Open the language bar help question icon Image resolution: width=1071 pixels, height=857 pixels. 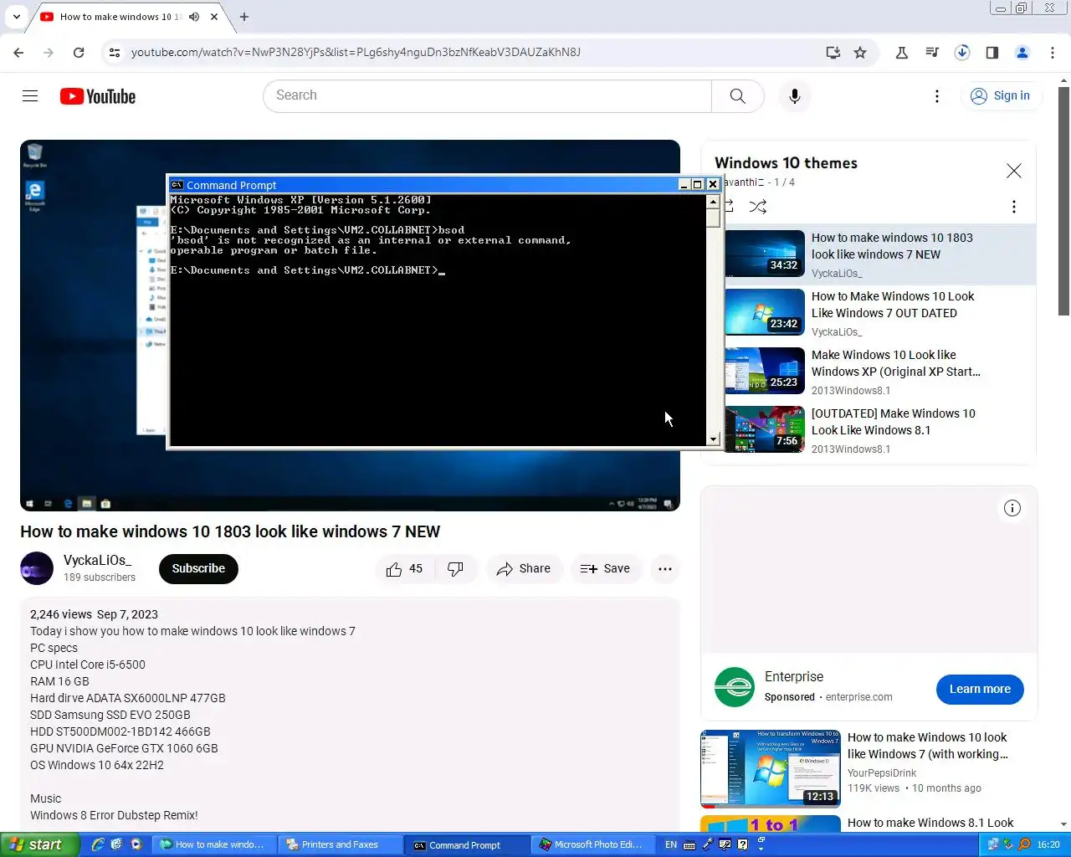[x=742, y=844]
